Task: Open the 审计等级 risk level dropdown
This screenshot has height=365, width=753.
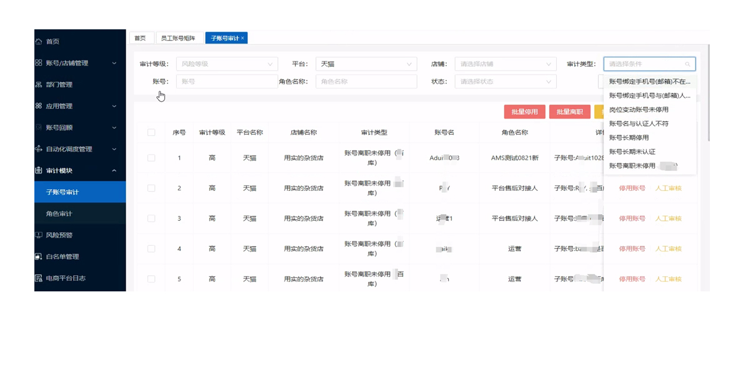Action: coord(226,64)
